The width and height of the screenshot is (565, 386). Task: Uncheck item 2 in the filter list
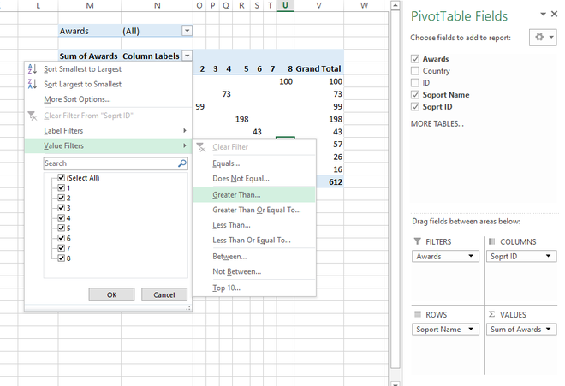[62, 198]
